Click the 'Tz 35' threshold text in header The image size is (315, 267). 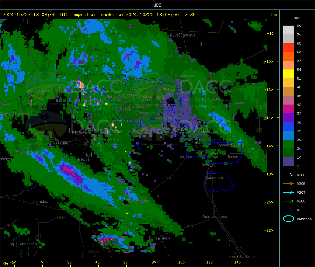[x=188, y=15]
